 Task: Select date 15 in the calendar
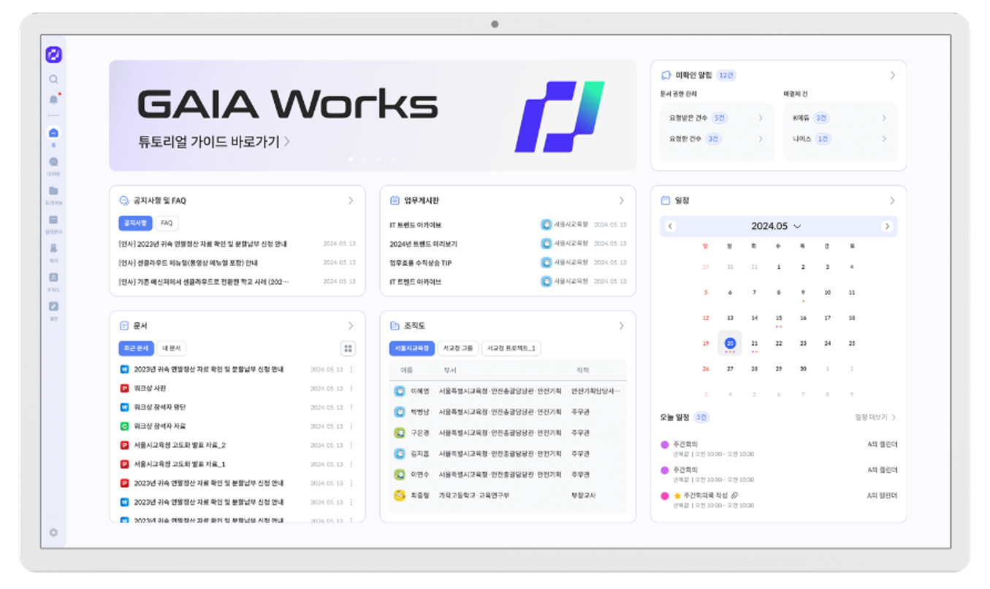click(779, 319)
